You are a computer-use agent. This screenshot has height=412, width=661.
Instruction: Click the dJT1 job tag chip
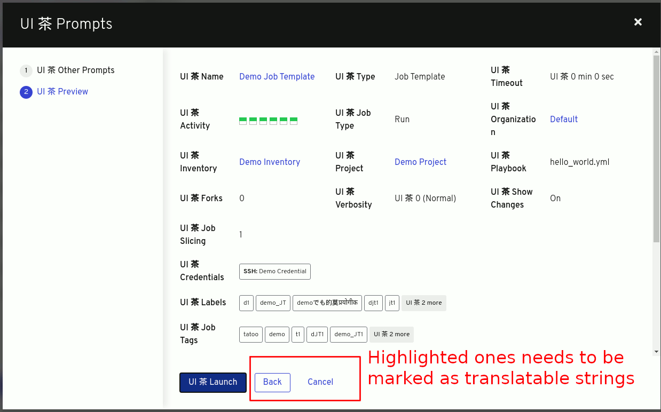click(317, 334)
